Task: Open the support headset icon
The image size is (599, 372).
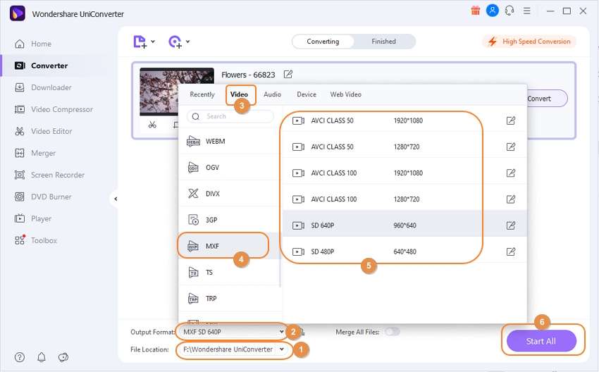Action: coord(510,11)
